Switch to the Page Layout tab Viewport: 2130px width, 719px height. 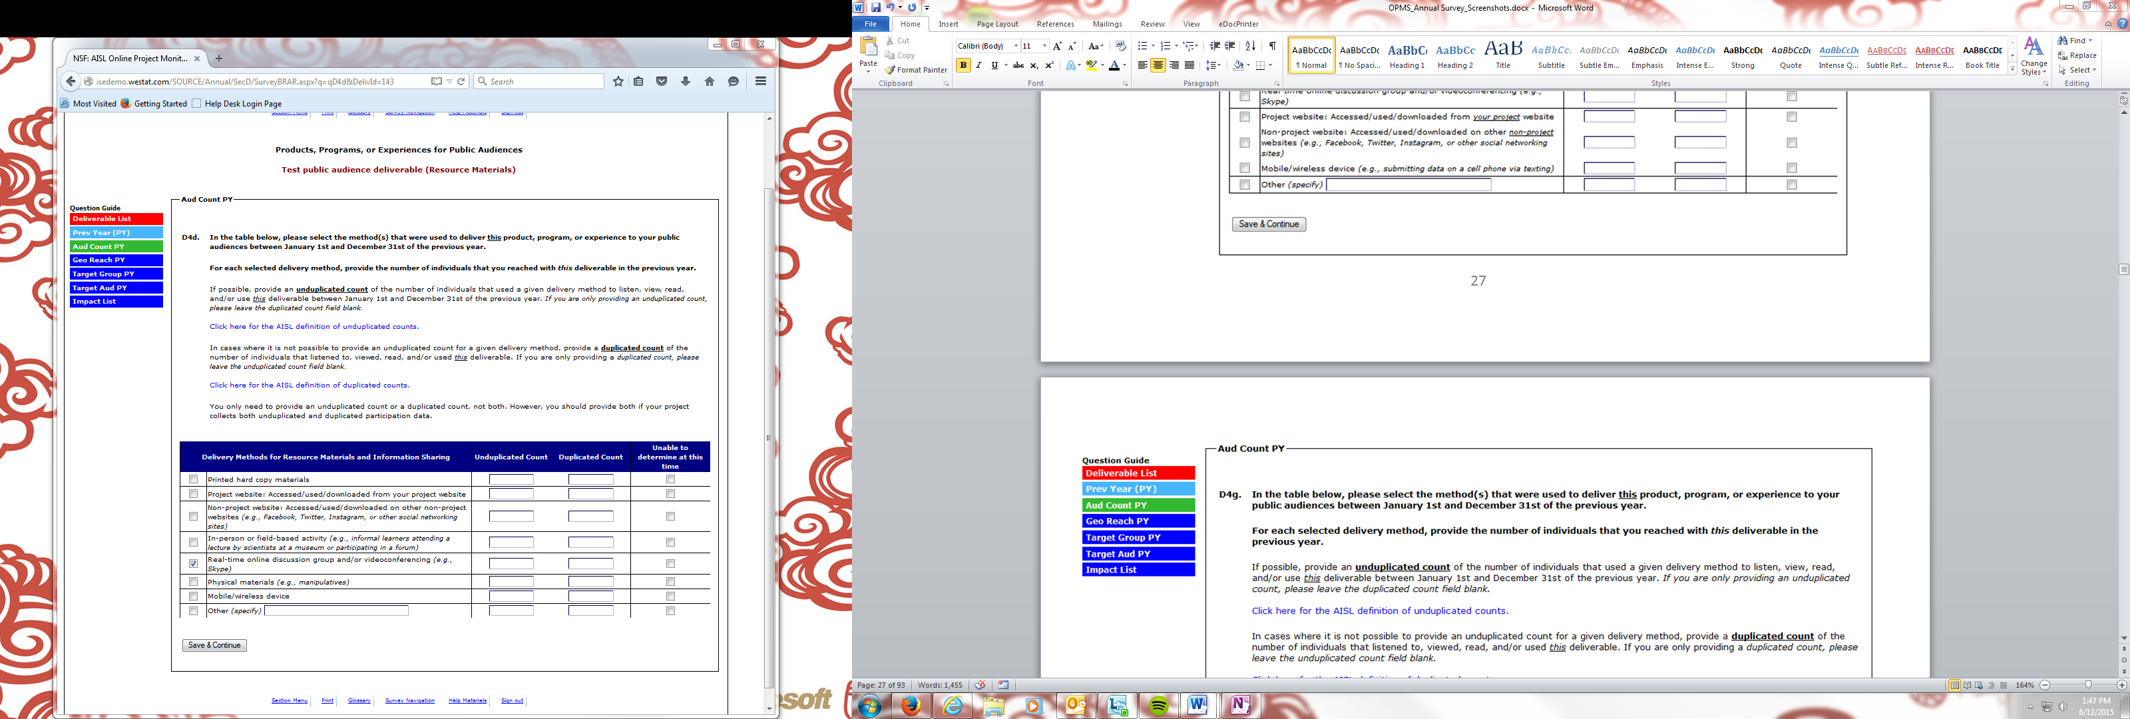pyautogui.click(x=996, y=24)
